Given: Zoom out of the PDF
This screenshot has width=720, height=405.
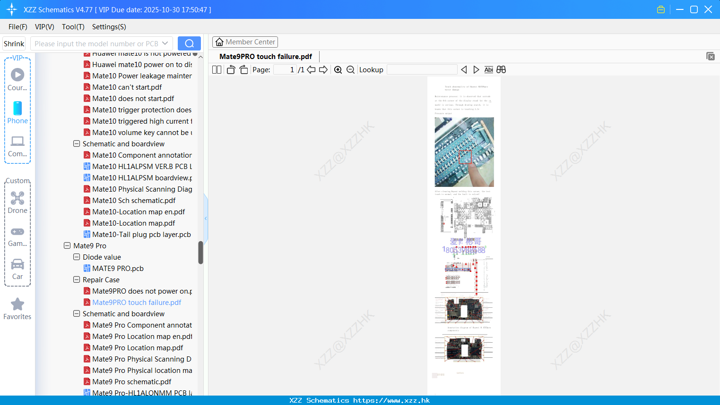Looking at the screenshot, I should pyautogui.click(x=350, y=70).
